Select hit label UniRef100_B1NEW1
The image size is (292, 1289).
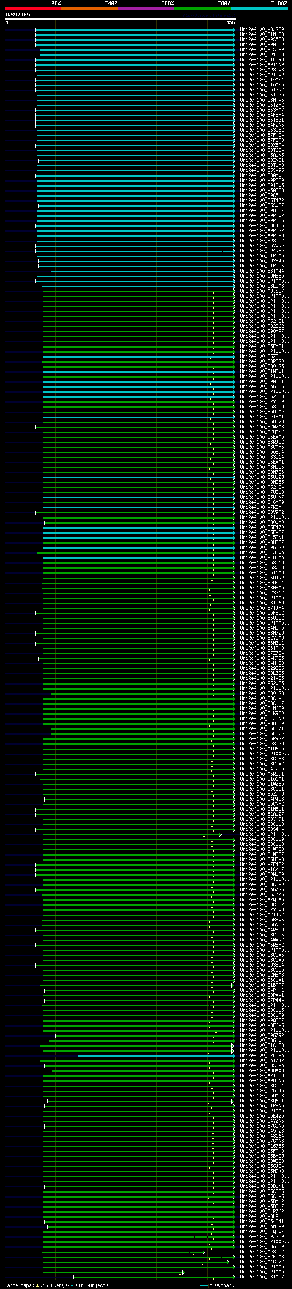click(x=262, y=371)
